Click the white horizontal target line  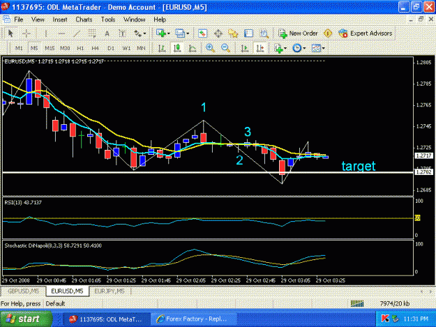[207, 172]
